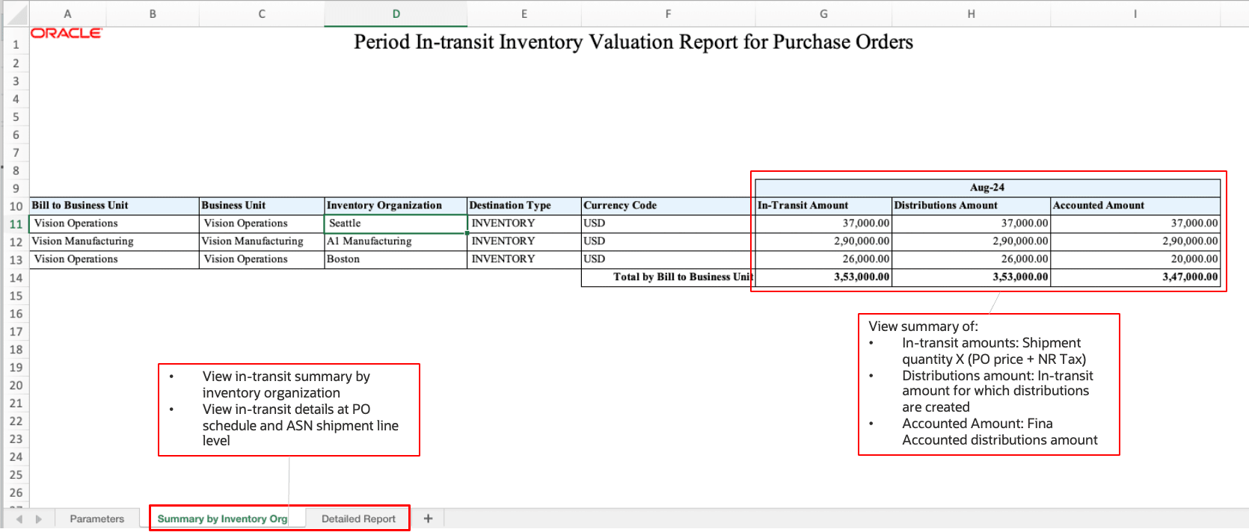Select row 14 header
This screenshot has width=1249, height=532.
16,277
